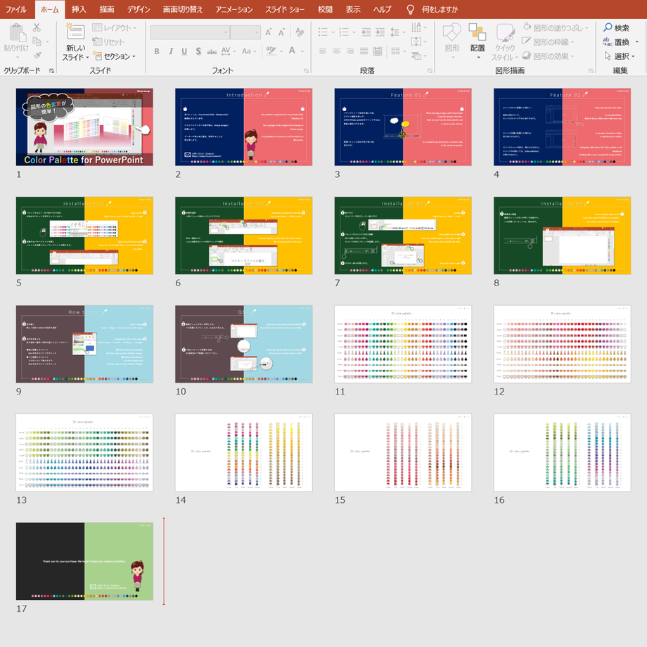Open the font size combo box
Screen dimensions: 647x647
click(245, 32)
